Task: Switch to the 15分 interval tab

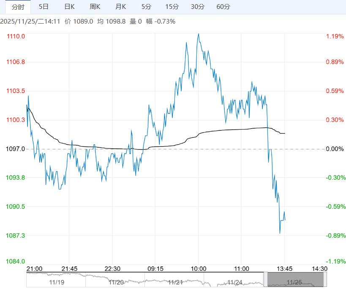Action: [172, 7]
